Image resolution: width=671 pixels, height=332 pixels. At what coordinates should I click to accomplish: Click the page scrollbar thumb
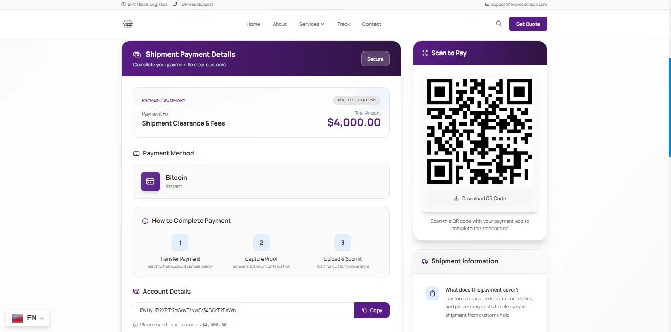click(x=669, y=108)
